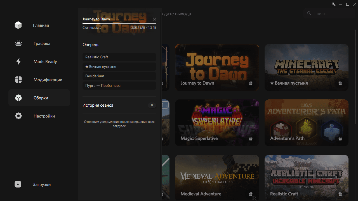Select the Mods Ready menu item
This screenshot has height=201, width=358.
coord(39,62)
